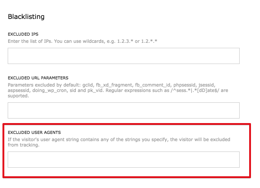Click the word gclid in help text
This screenshot has width=260, height=188.
pyautogui.click(x=88, y=85)
